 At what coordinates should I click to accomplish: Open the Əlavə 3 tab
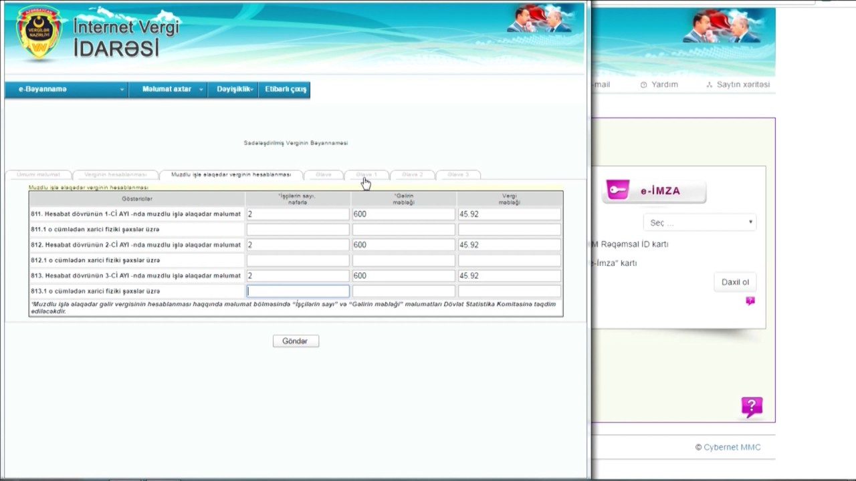point(458,175)
